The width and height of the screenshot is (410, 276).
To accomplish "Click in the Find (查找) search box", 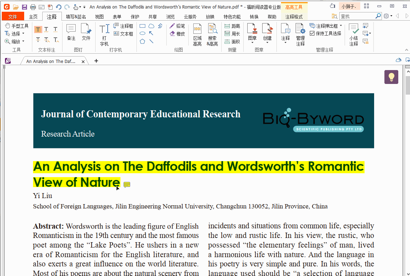I will click(357, 16).
